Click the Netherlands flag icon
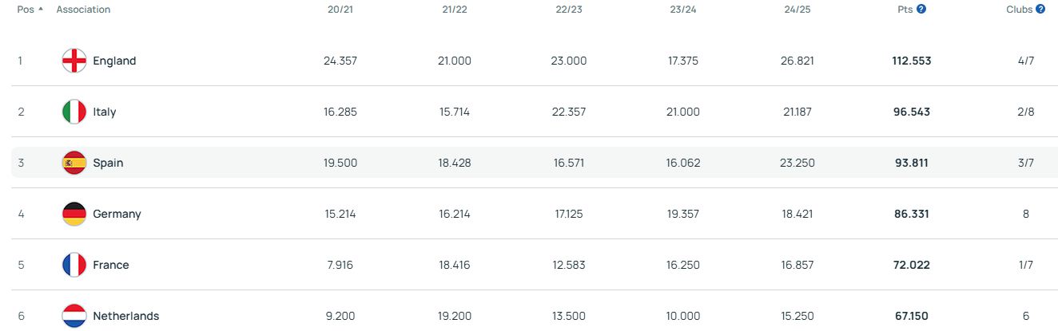1058x331 pixels. coord(74,316)
